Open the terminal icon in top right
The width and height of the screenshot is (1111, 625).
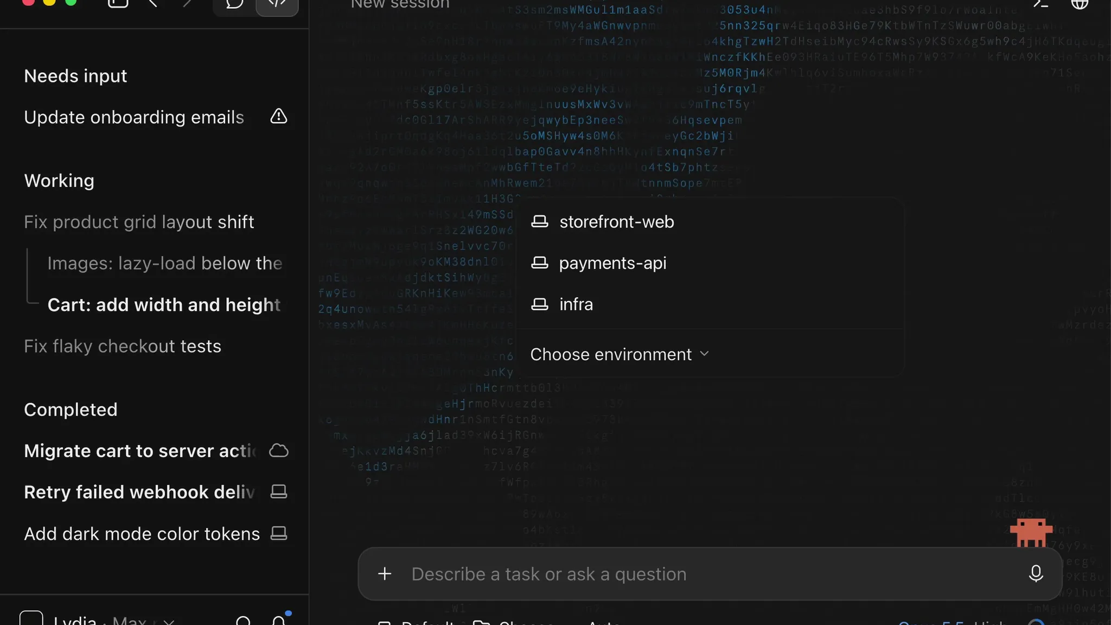point(1040,4)
